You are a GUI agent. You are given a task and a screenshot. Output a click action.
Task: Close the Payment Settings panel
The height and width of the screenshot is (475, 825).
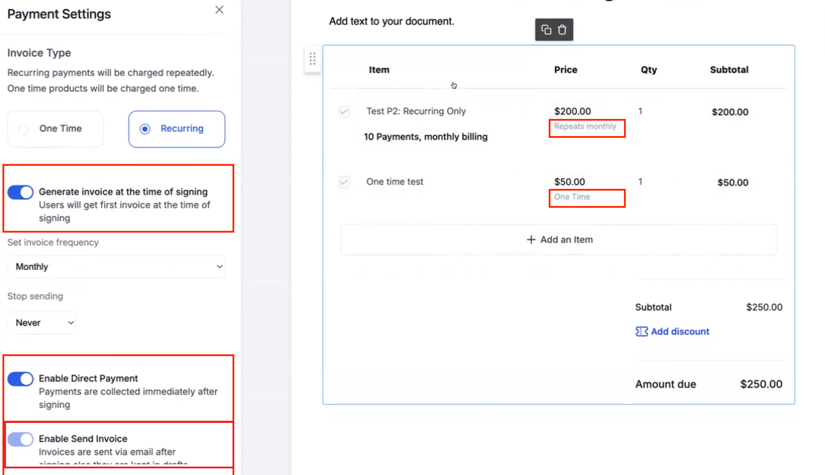tap(219, 10)
